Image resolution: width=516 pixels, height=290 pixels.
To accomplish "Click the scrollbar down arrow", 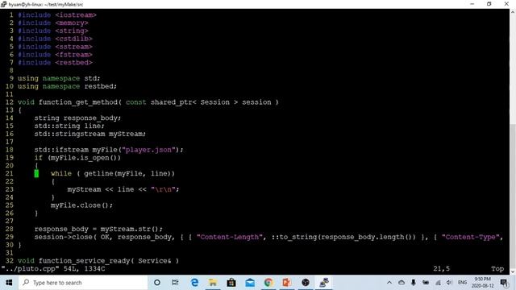I will click(x=513, y=271).
